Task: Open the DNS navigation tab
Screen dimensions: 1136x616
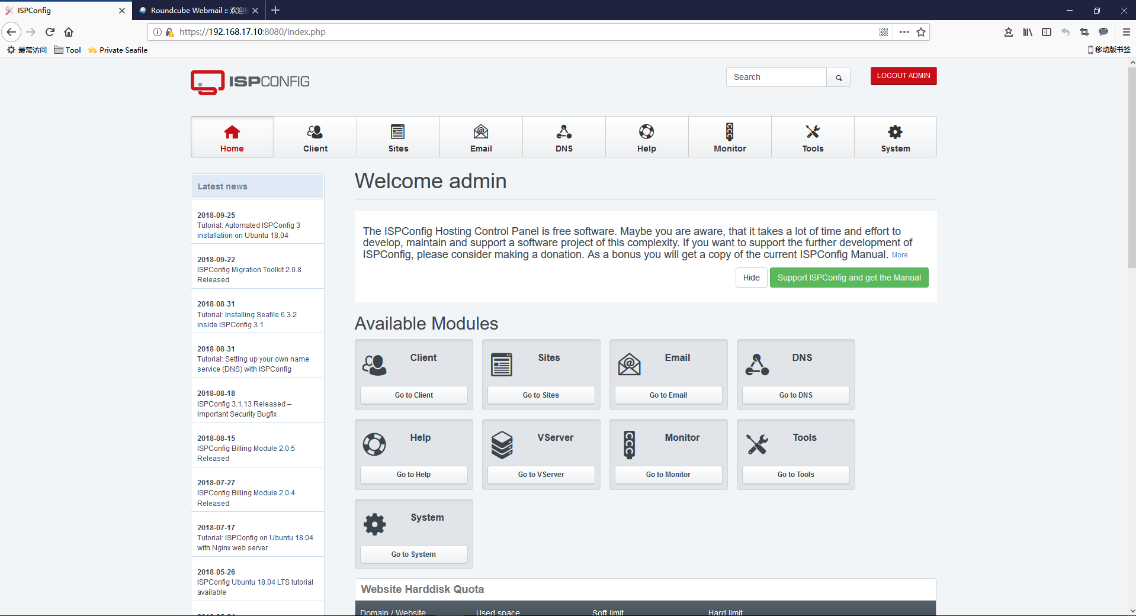Action: 564,137
